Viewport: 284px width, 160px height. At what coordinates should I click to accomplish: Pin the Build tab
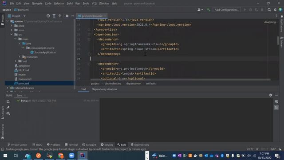(x=8, y=108)
